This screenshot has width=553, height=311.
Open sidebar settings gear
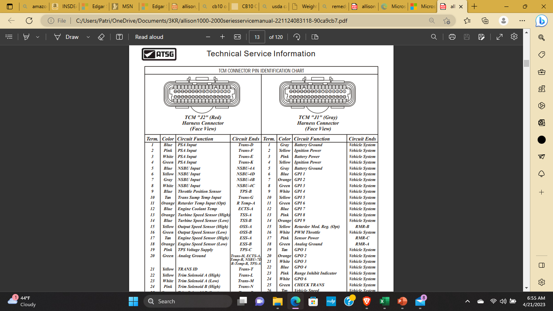click(x=542, y=282)
